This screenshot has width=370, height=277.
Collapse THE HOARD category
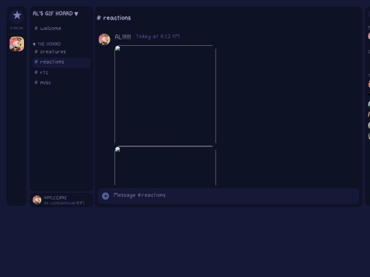coord(47,44)
